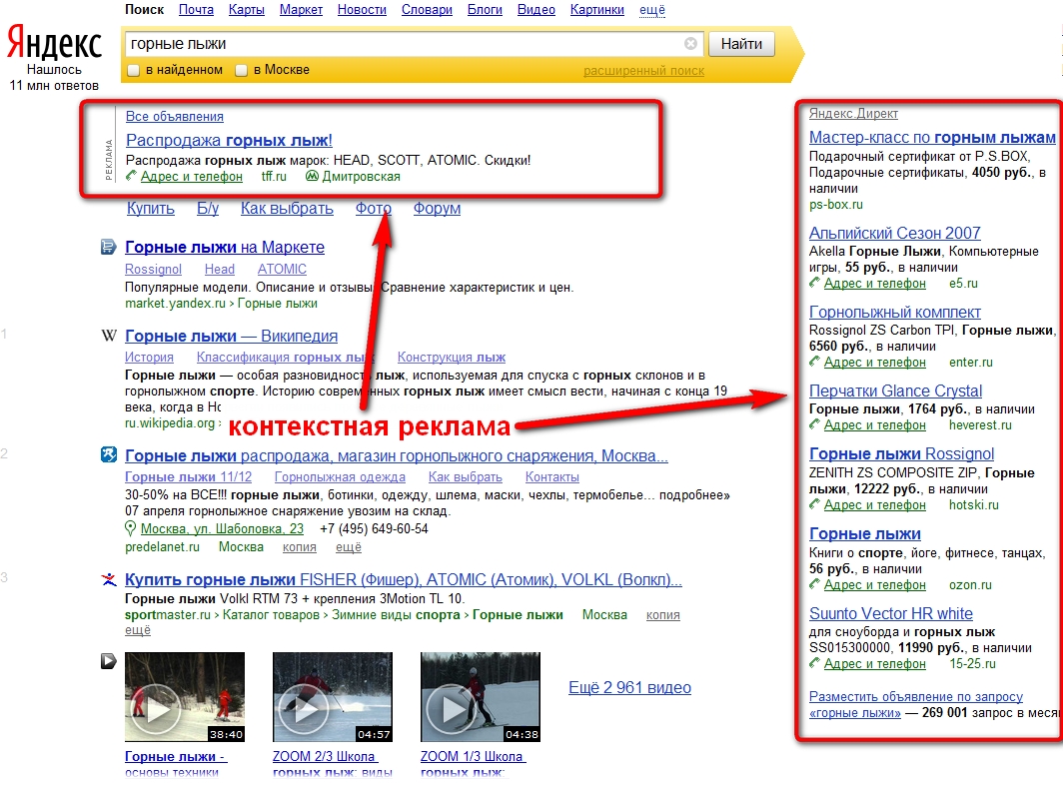Open 'Горные лыжи на Маркете' result
The height and width of the screenshot is (788, 1063).
pos(225,248)
